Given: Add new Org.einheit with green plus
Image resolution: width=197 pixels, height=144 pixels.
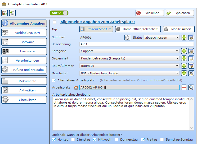Looking at the screenshot, I should 184,58.
